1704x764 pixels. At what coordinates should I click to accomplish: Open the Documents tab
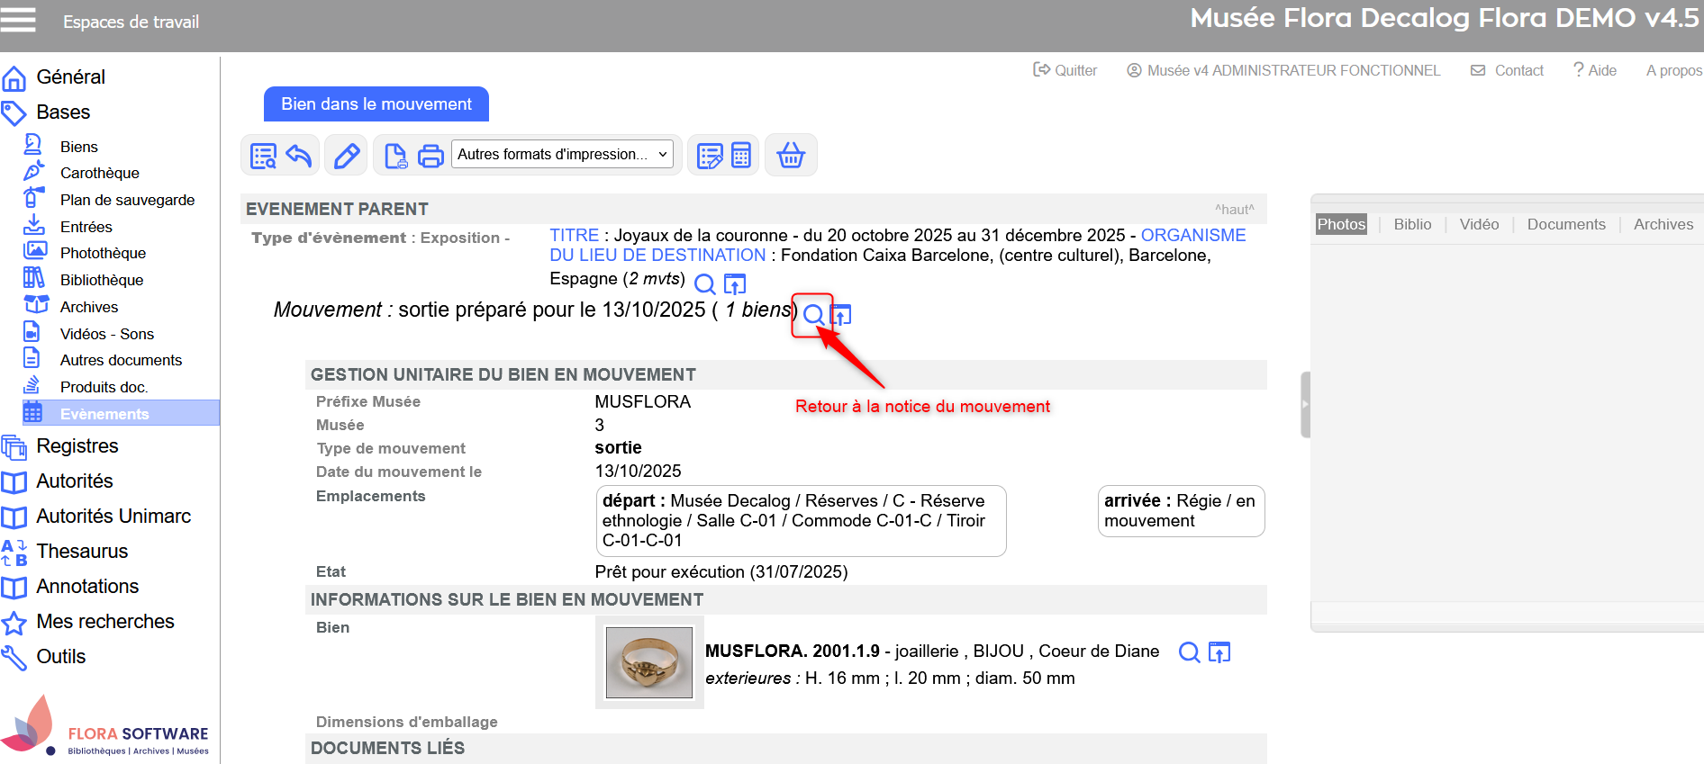(x=1565, y=225)
